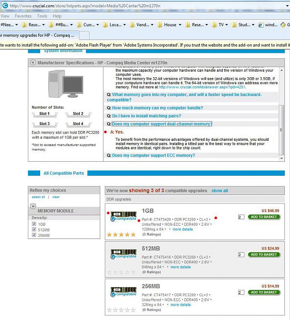Click the play arrow beside MEMORY MODULE
290x320 pixels.
pyautogui.click(x=33, y=206)
